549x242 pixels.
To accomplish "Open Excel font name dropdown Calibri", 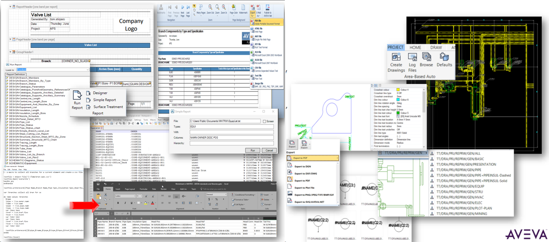I will (134, 196).
